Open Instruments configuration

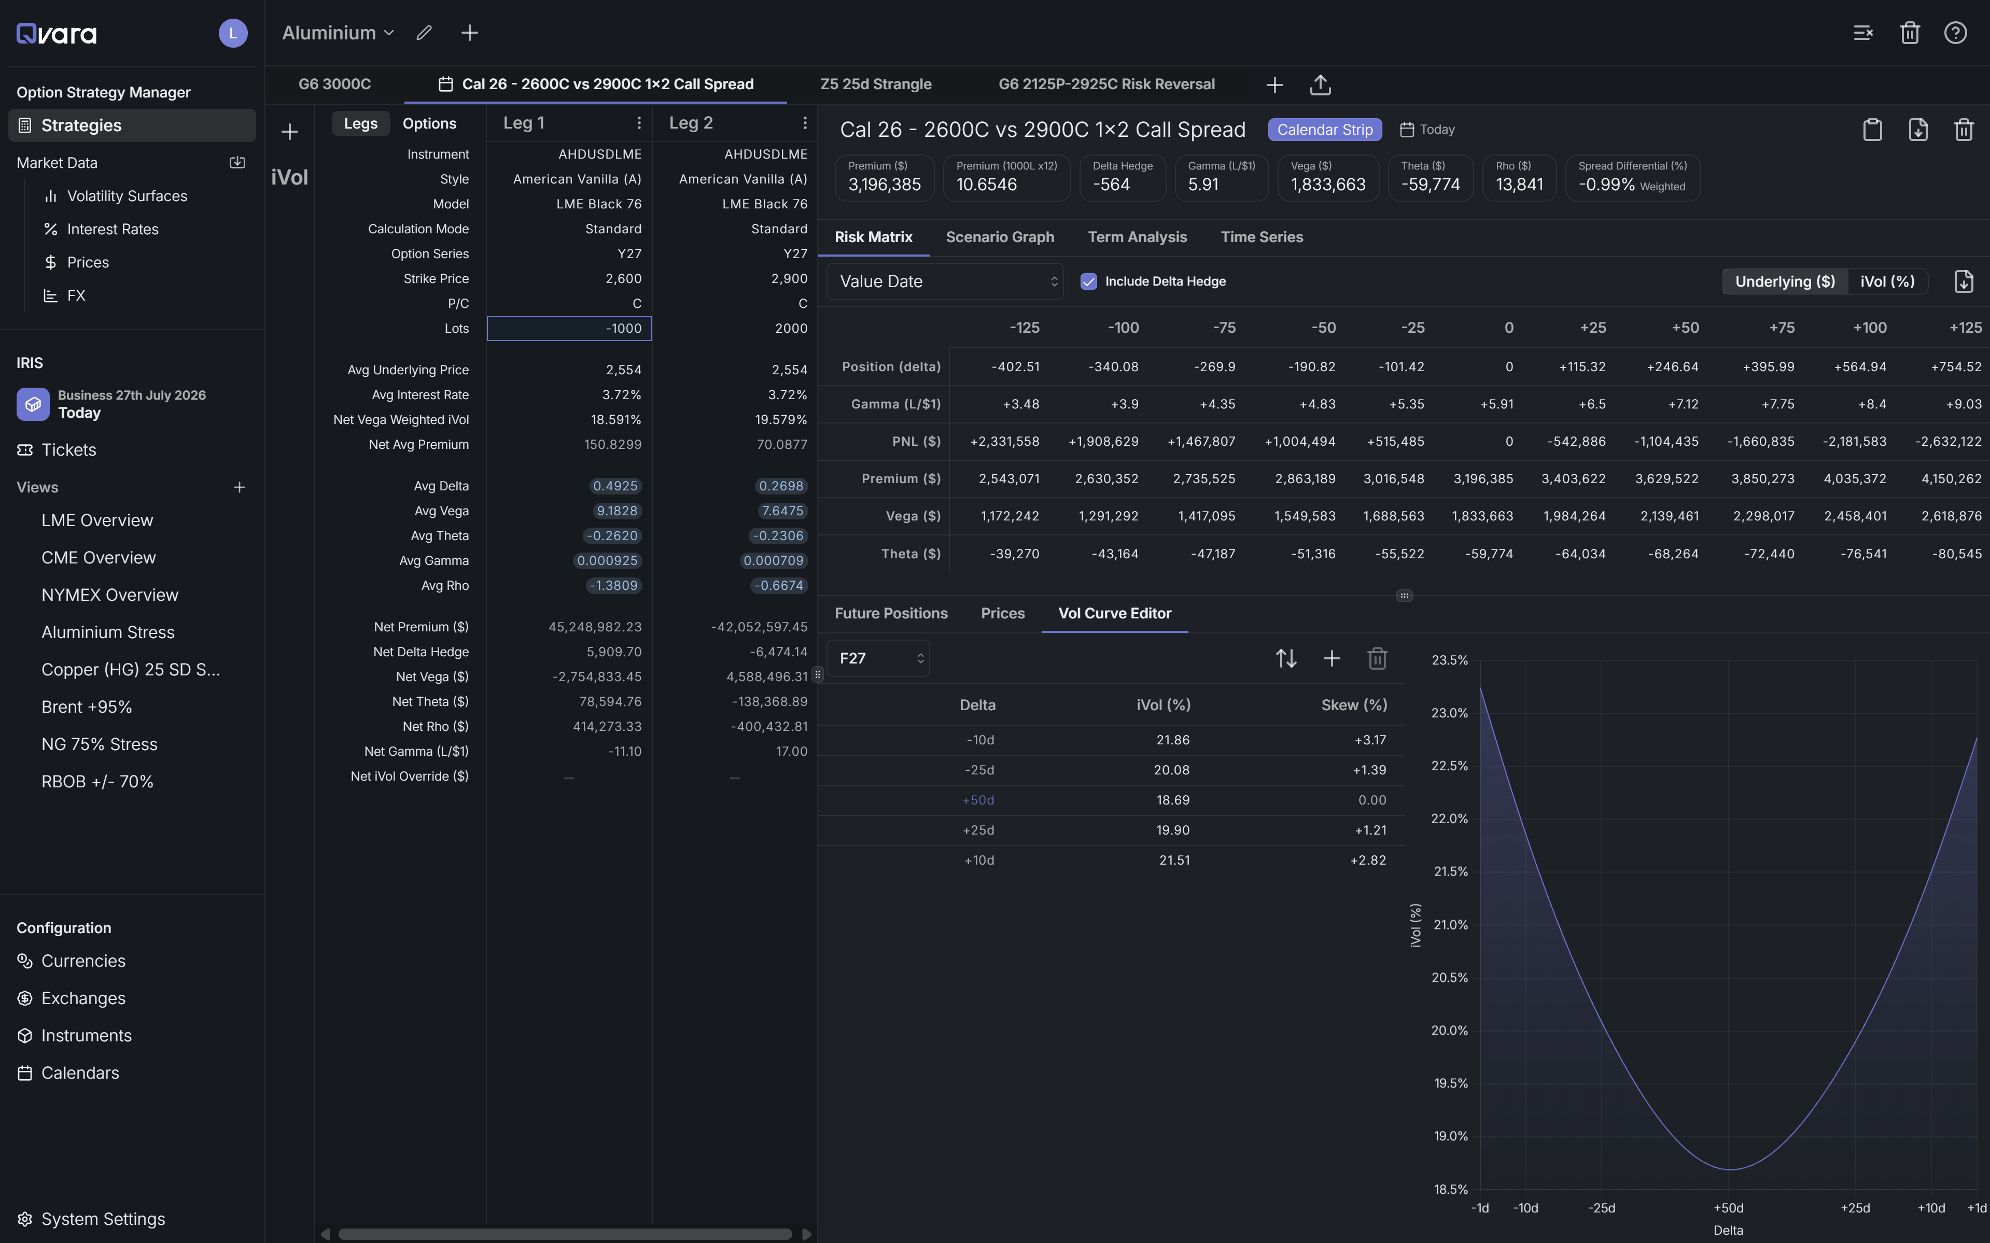[87, 1036]
